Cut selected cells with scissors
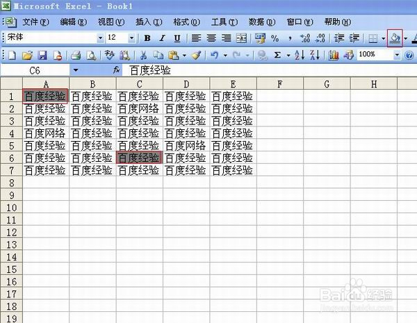 pyautogui.click(x=143, y=56)
